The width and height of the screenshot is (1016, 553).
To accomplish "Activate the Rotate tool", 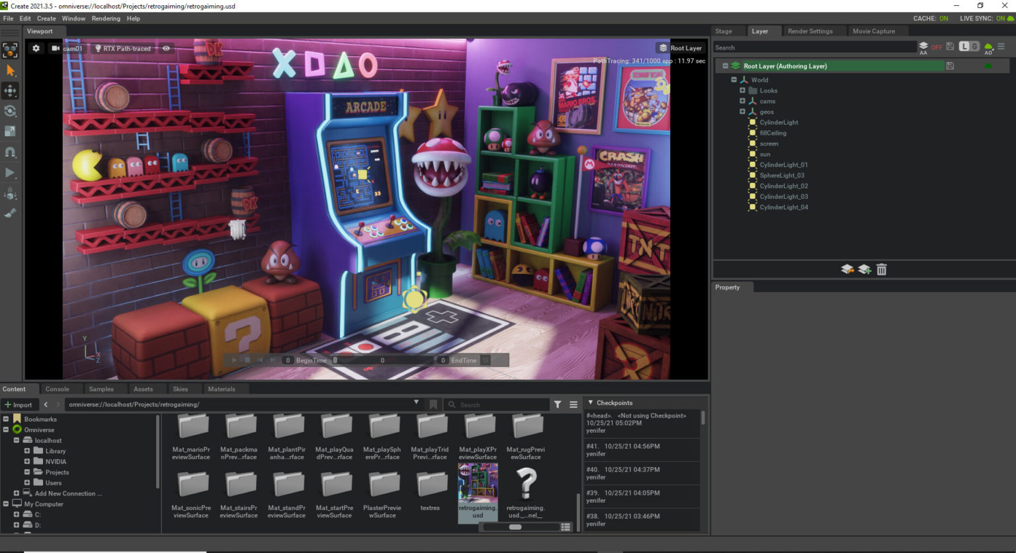I will 10,111.
